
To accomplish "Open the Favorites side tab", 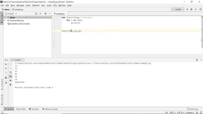I will pos(2,100).
